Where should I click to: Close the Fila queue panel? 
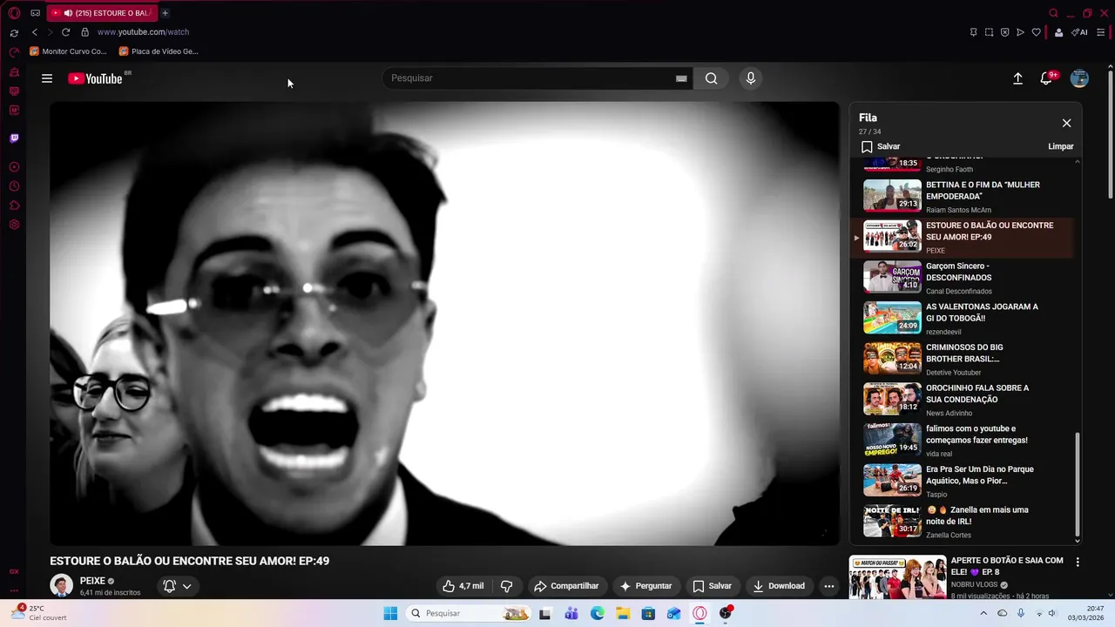(1066, 123)
